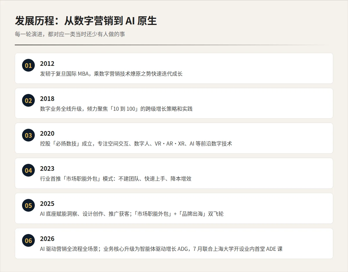Click the description starting AI 驱动营销全流程全场景
This screenshot has width=348, height=272.
pos(161,249)
